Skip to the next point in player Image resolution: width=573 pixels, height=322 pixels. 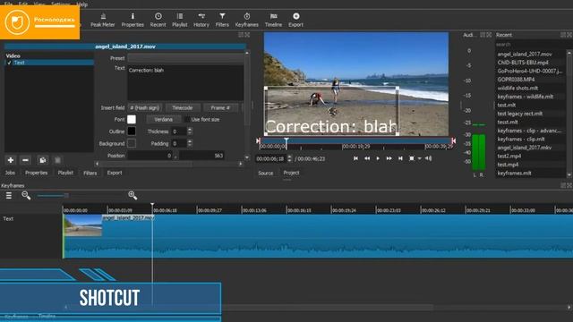(400, 158)
